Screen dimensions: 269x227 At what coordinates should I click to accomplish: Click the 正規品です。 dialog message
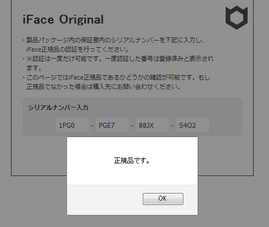click(x=132, y=161)
